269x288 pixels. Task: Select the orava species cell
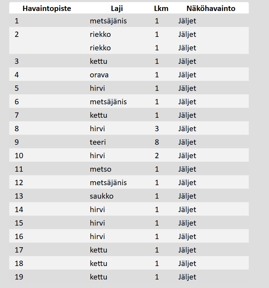pyautogui.click(x=99, y=75)
